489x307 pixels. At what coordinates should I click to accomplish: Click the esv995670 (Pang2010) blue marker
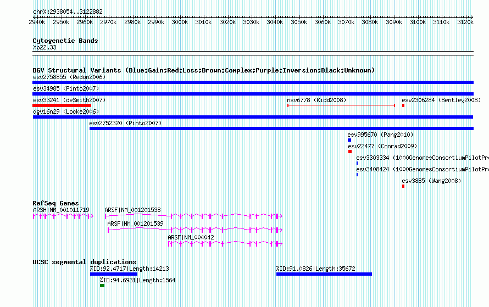349,140
